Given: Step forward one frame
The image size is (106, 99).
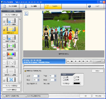Looking at the screenshot, I should [x=87, y=61].
